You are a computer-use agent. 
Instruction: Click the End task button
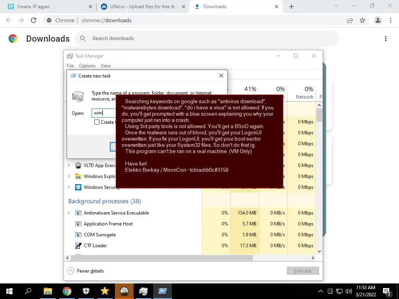[303, 271]
